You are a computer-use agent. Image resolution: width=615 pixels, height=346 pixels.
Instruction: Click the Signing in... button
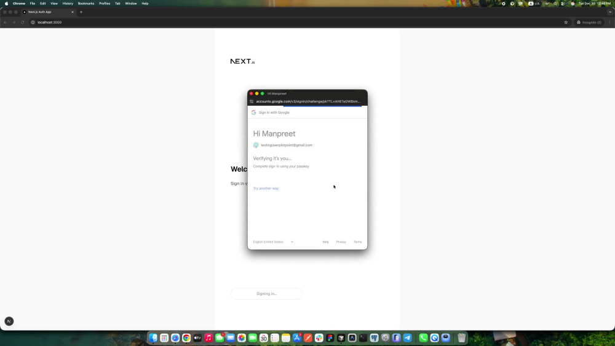tap(267, 294)
